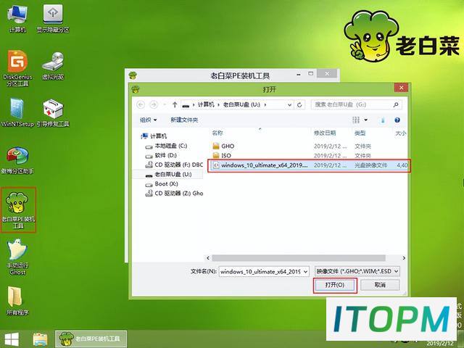The image size is (464, 348).
Task: Expand address bar history dropdown
Action: pyautogui.click(x=290, y=104)
